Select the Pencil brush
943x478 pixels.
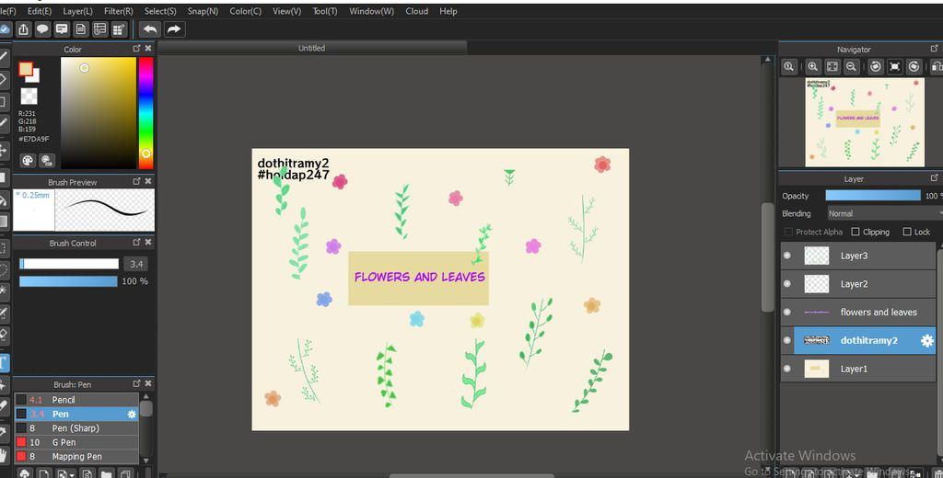(76, 400)
